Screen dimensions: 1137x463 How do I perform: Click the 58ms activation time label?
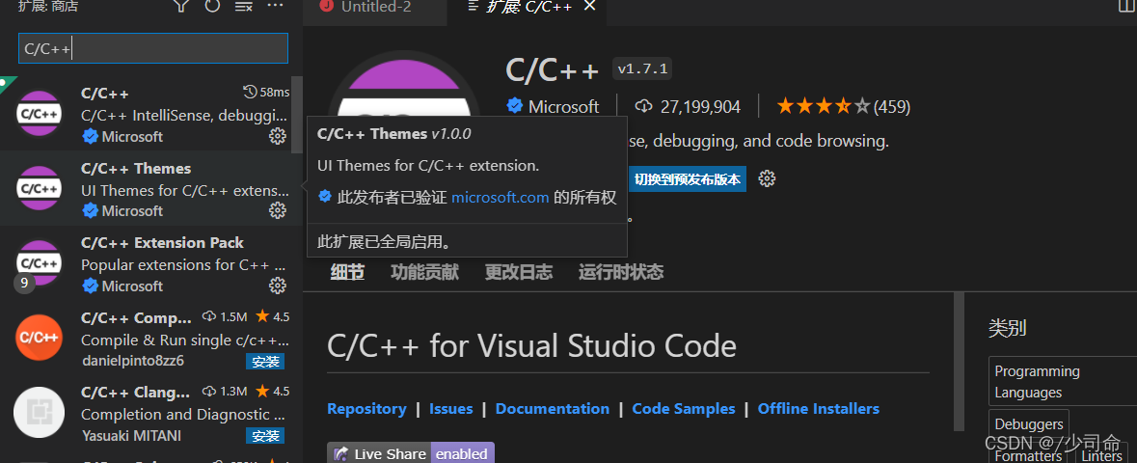tap(266, 93)
